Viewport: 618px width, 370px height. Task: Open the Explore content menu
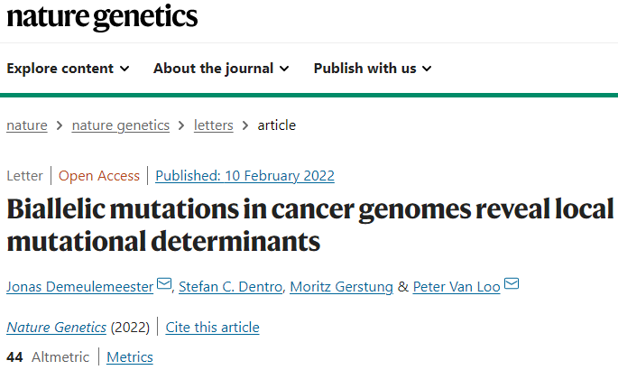pyautogui.click(x=68, y=69)
